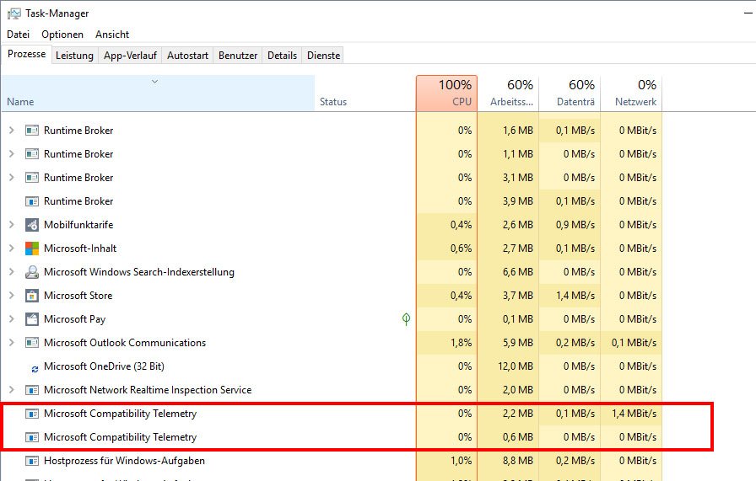Click the 12,0 MB memory value
756x481 pixels.
coord(516,366)
